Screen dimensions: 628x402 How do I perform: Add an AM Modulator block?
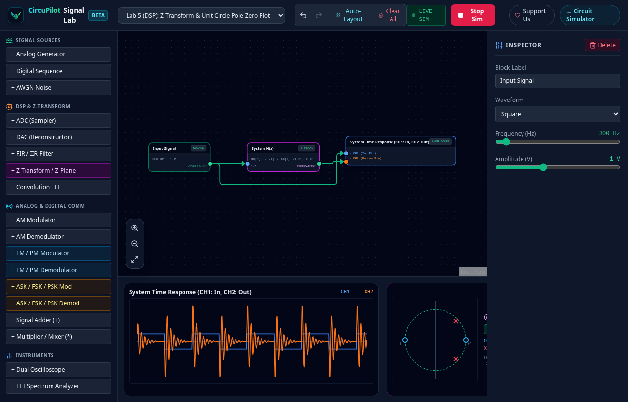pos(58,220)
